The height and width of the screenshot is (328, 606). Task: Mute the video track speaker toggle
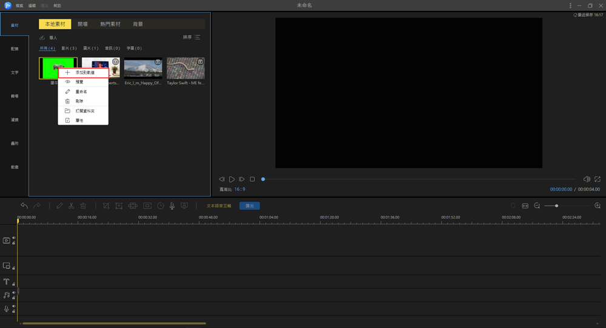coord(14,237)
